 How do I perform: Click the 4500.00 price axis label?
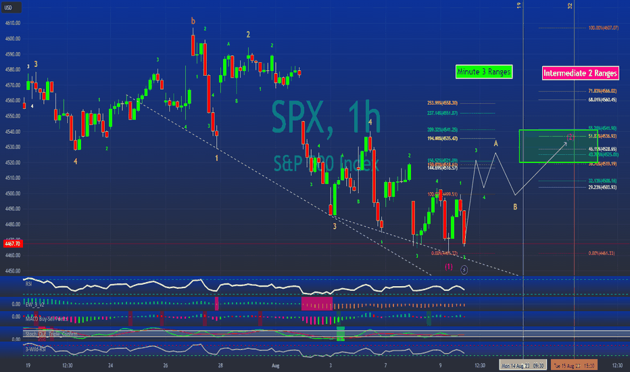click(x=13, y=193)
